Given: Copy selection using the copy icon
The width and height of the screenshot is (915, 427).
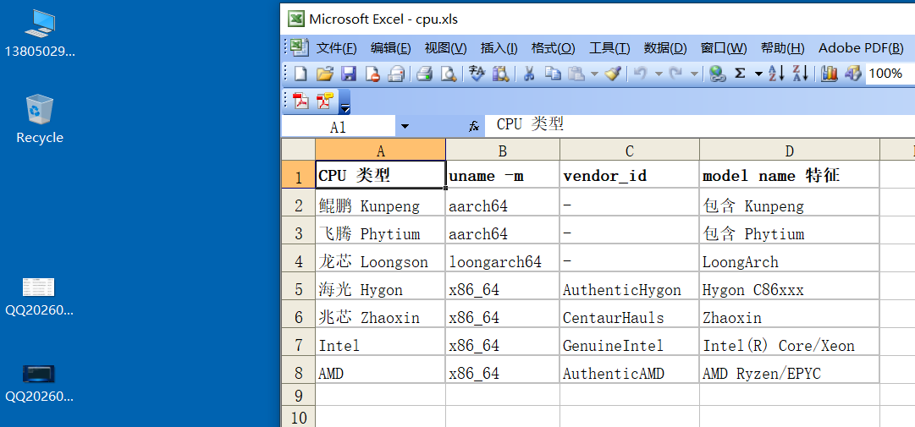Looking at the screenshot, I should [553, 74].
